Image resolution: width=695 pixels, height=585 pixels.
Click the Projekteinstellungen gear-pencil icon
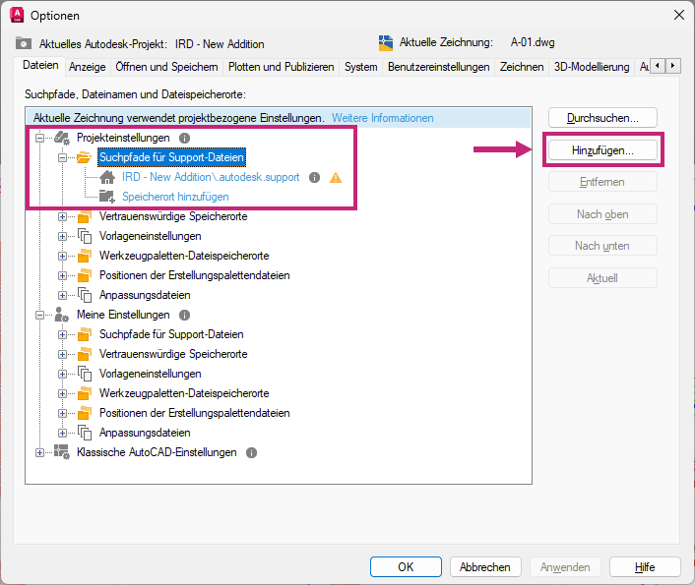(x=62, y=138)
